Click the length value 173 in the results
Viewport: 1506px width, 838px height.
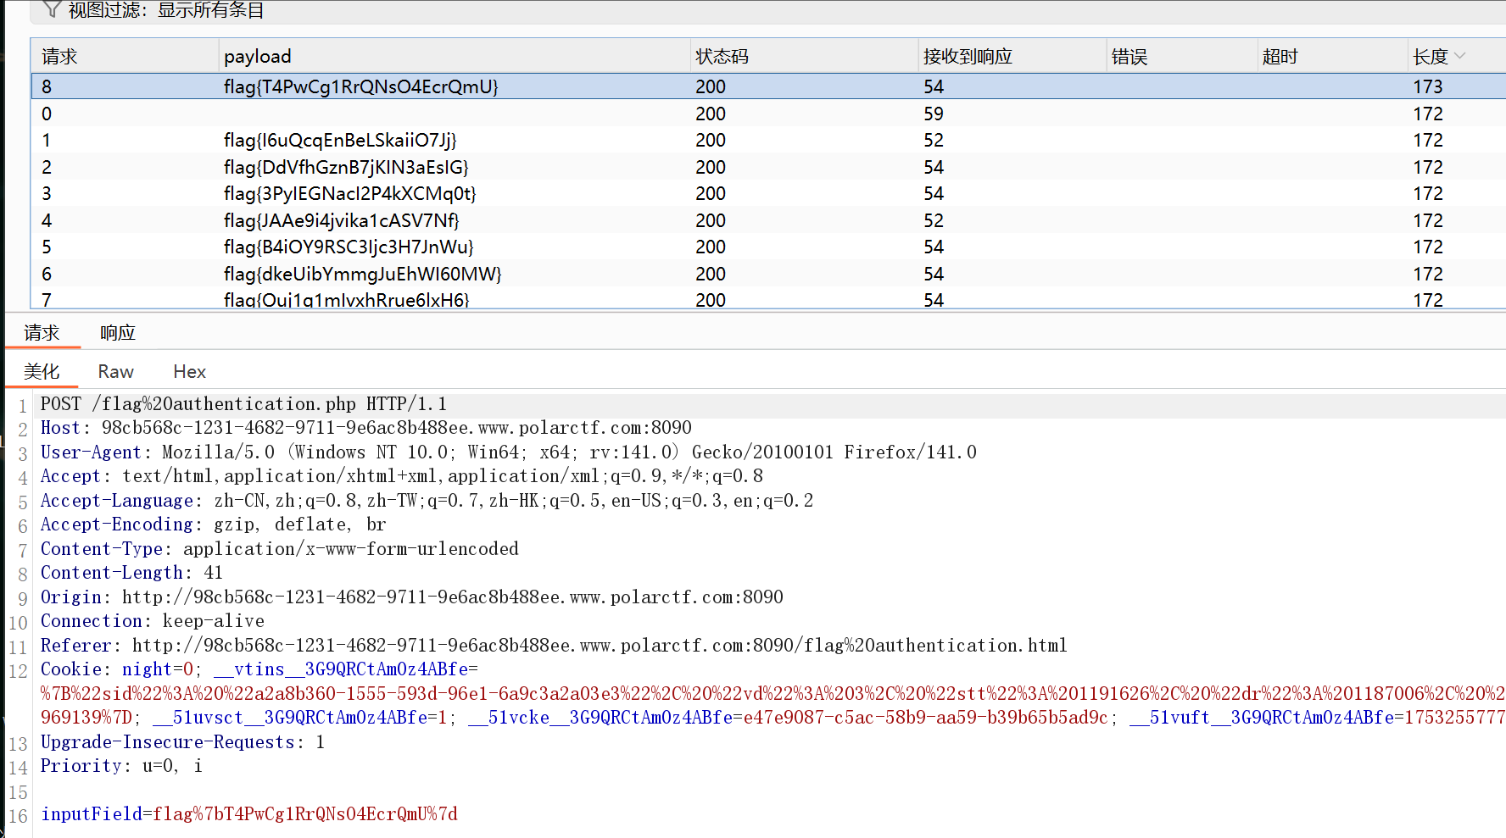tap(1428, 86)
